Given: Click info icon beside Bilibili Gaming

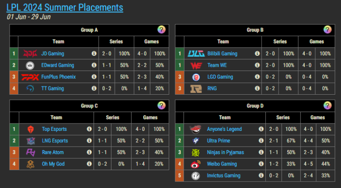Looking at the screenshot, I should pyautogui.click(x=257, y=54).
